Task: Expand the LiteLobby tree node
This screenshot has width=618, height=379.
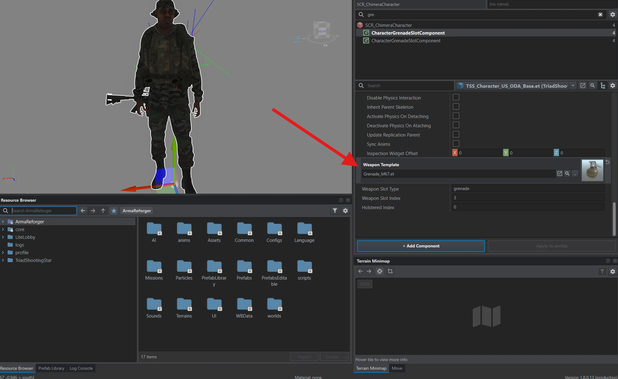Action: pyautogui.click(x=3, y=237)
